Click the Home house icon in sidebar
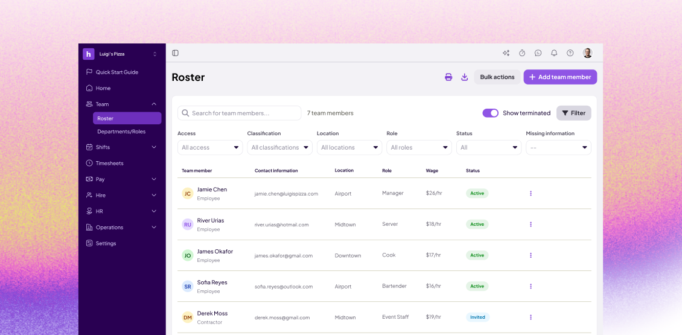The height and width of the screenshot is (335, 682). (89, 88)
